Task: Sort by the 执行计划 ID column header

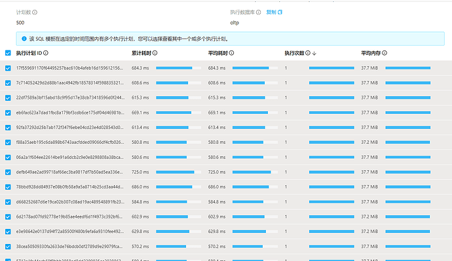Action: 29,53
